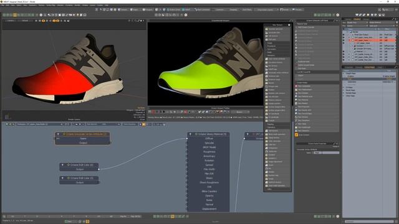Click the pin icon on New Texture popup

(289, 25)
